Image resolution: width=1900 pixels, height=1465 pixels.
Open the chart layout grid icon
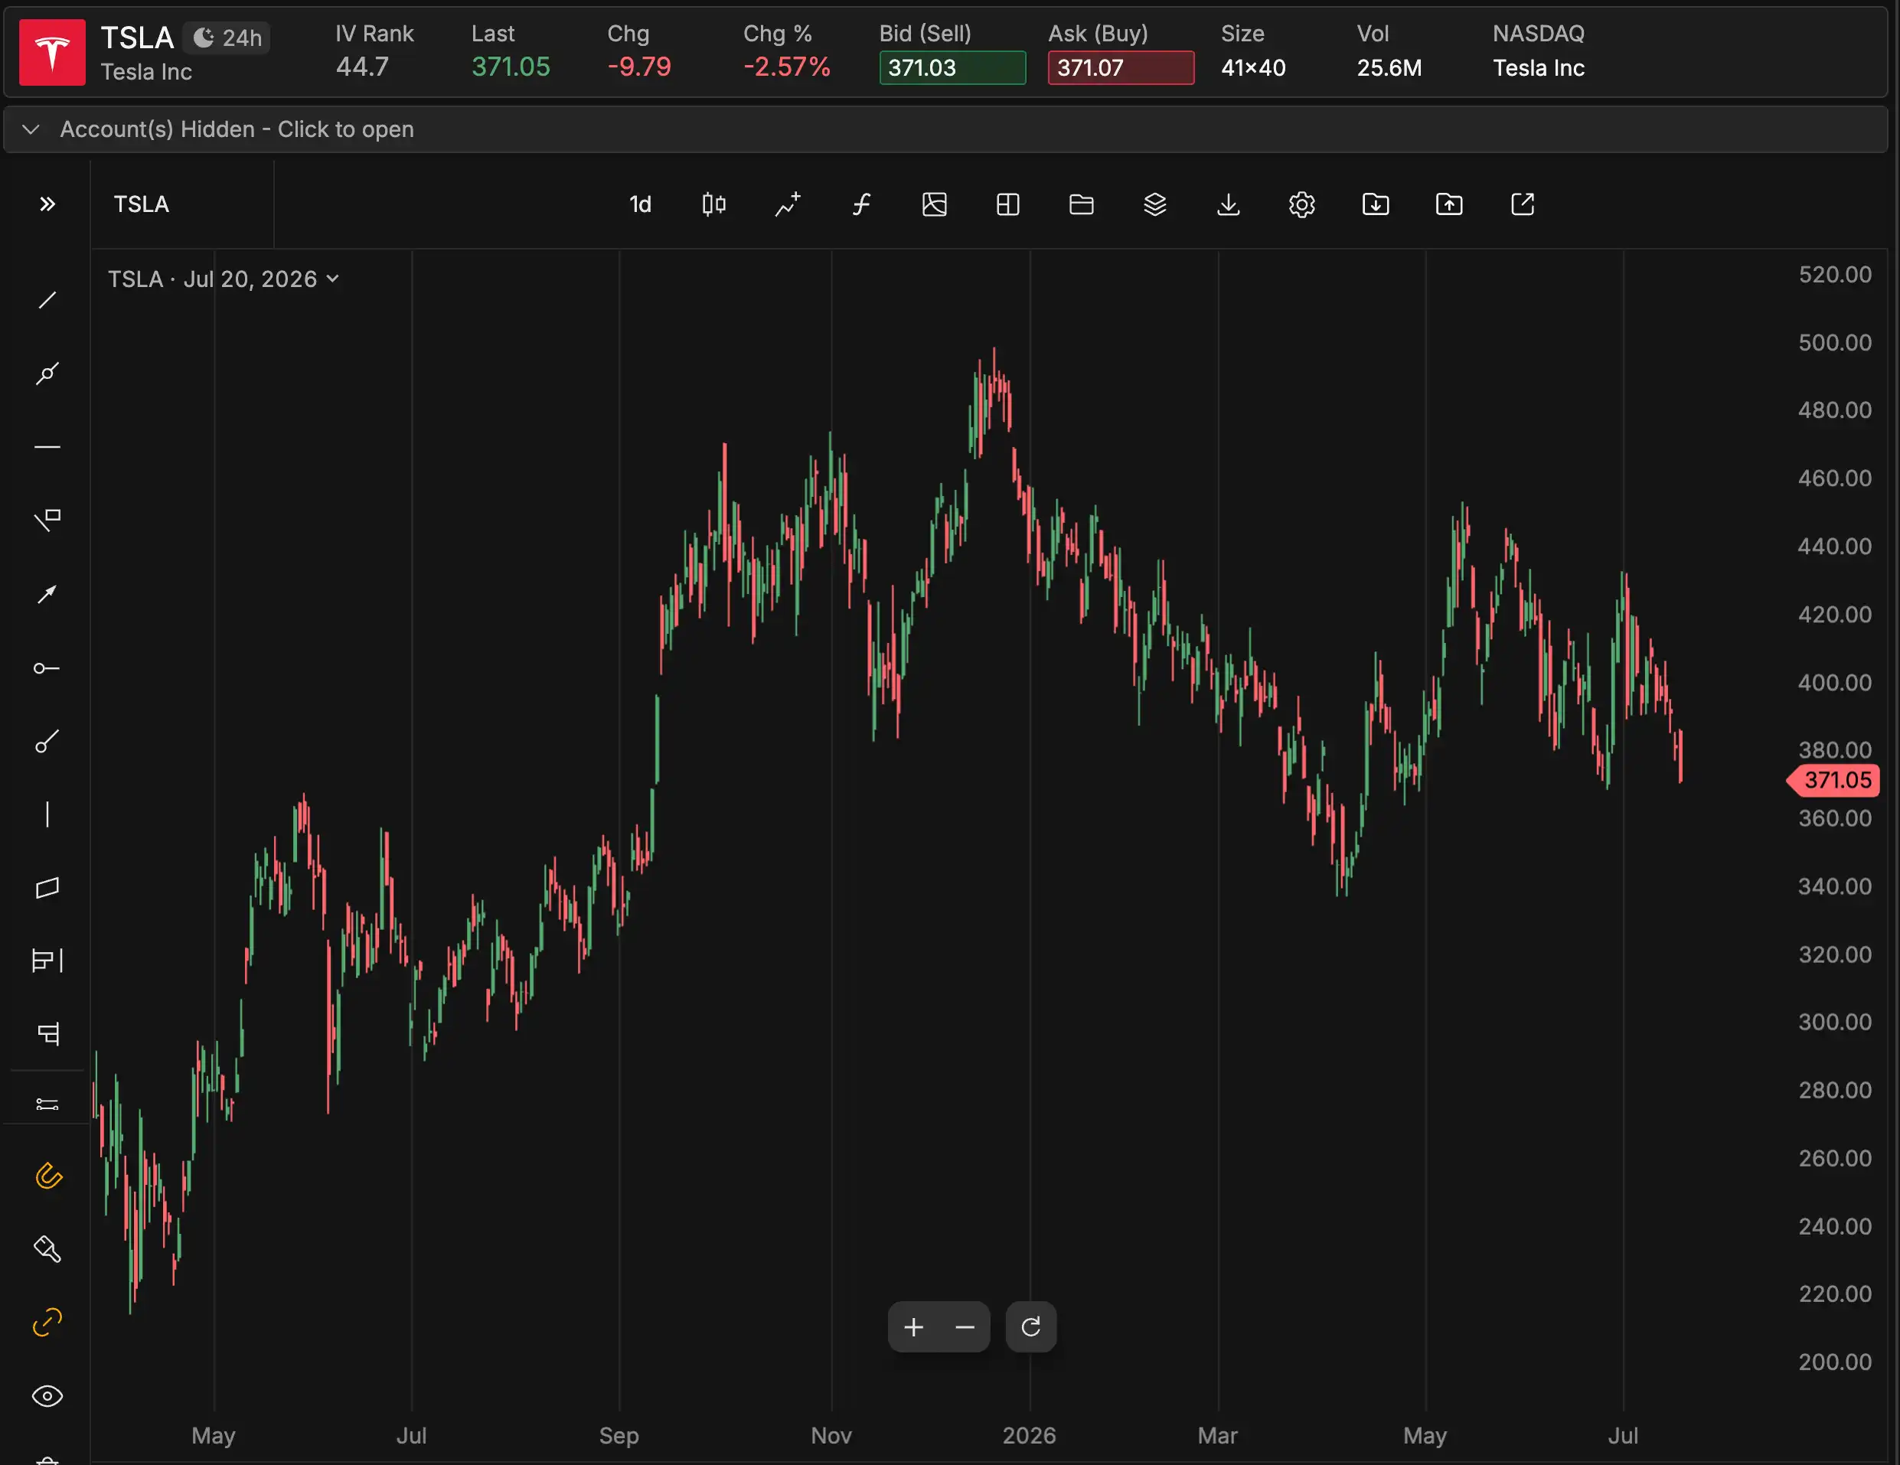click(1007, 204)
